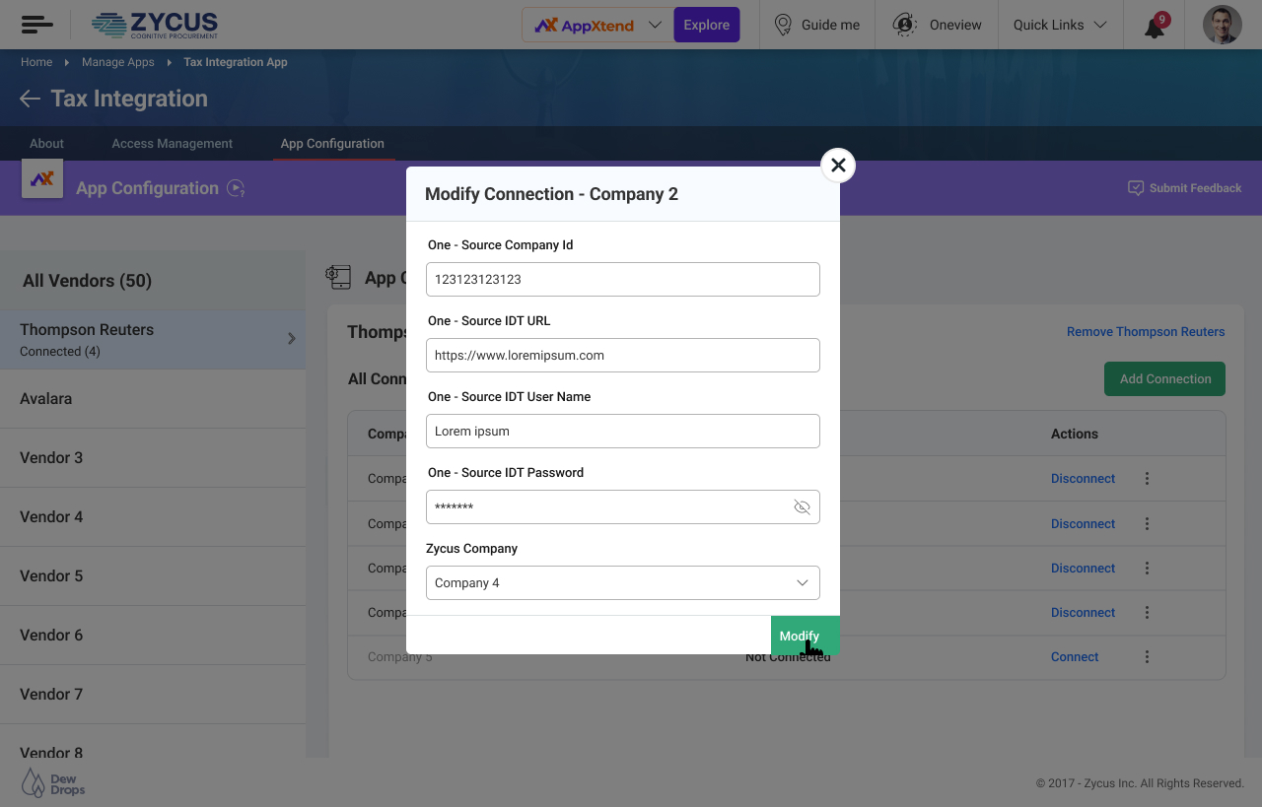The width and height of the screenshot is (1262, 807).
Task: Click the back arrow beside Tax Integration
Action: click(30, 99)
